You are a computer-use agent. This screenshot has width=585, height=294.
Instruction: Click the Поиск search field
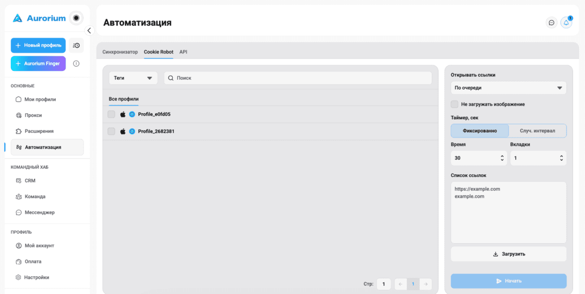[x=298, y=78]
